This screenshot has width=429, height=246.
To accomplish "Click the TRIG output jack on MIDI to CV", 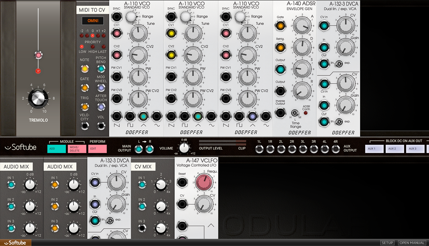I will (x=85, y=107).
